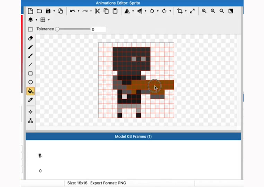
Task: Click the Size: 16x16 status text
Action: click(x=77, y=183)
